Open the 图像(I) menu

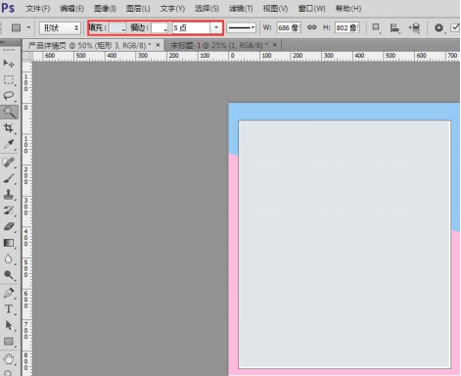pyautogui.click(x=105, y=9)
